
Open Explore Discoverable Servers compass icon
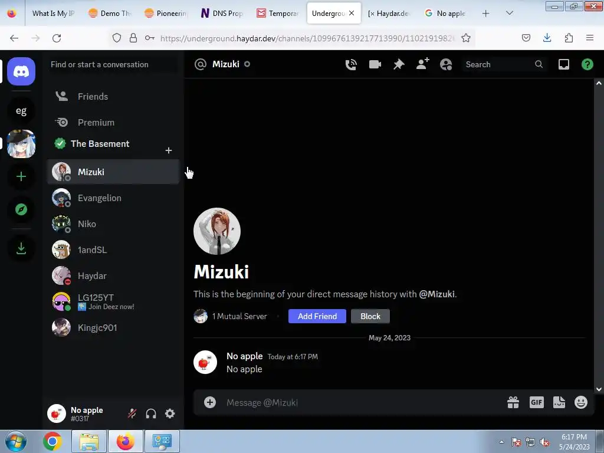pos(21,209)
